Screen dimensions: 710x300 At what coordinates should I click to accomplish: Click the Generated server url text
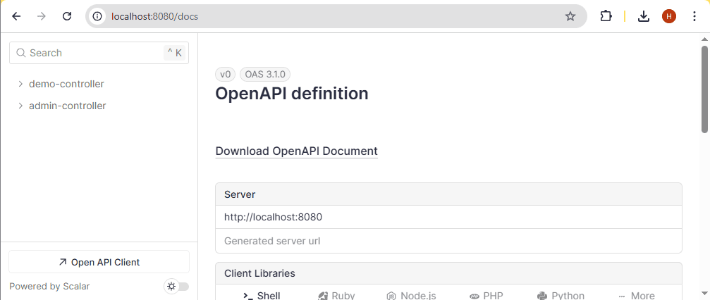click(272, 241)
